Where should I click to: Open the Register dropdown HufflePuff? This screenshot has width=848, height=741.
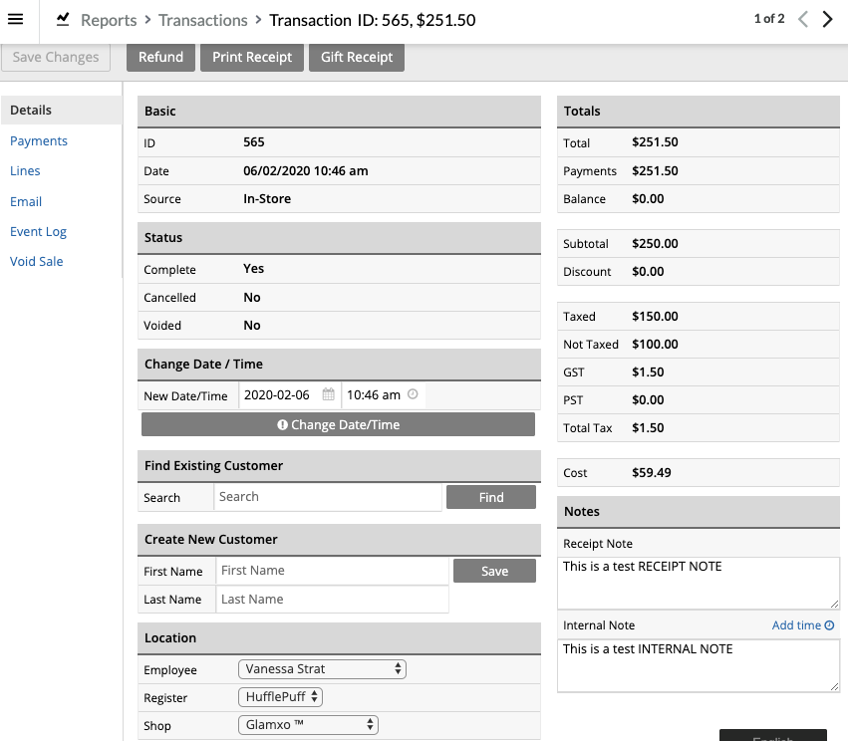(281, 697)
